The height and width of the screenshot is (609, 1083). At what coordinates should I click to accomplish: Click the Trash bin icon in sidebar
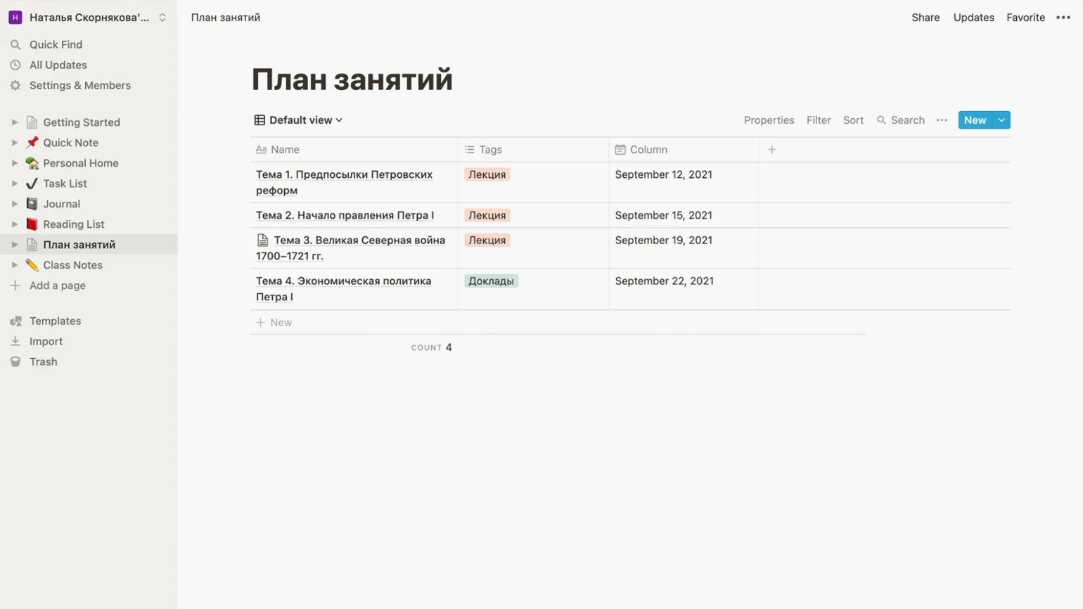pyautogui.click(x=15, y=361)
